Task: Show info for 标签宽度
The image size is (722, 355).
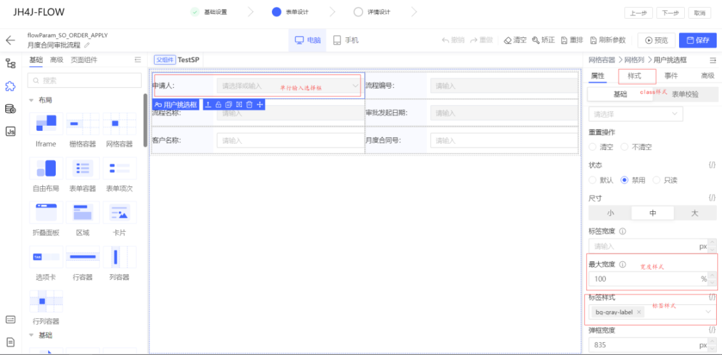Action: (x=623, y=231)
